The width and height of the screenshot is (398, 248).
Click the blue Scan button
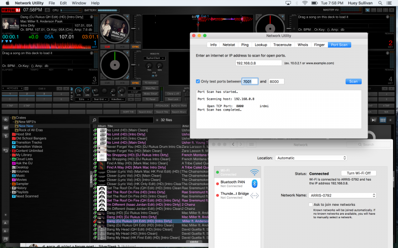[x=353, y=81]
